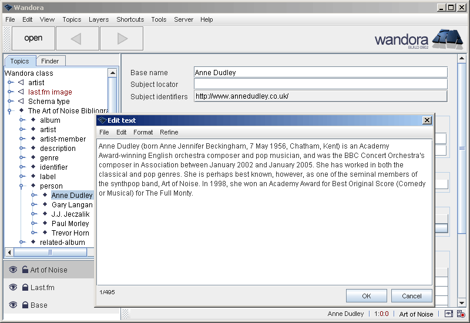Toggle Base layer visibility eye
The image size is (470, 323).
(x=13, y=305)
